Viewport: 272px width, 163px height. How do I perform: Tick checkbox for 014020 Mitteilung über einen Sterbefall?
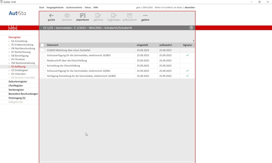tap(42, 50)
